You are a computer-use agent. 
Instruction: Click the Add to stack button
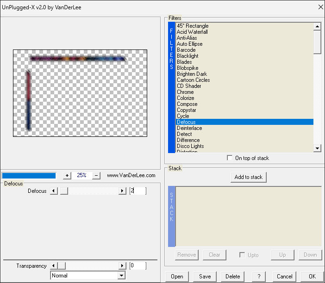tap(249, 177)
